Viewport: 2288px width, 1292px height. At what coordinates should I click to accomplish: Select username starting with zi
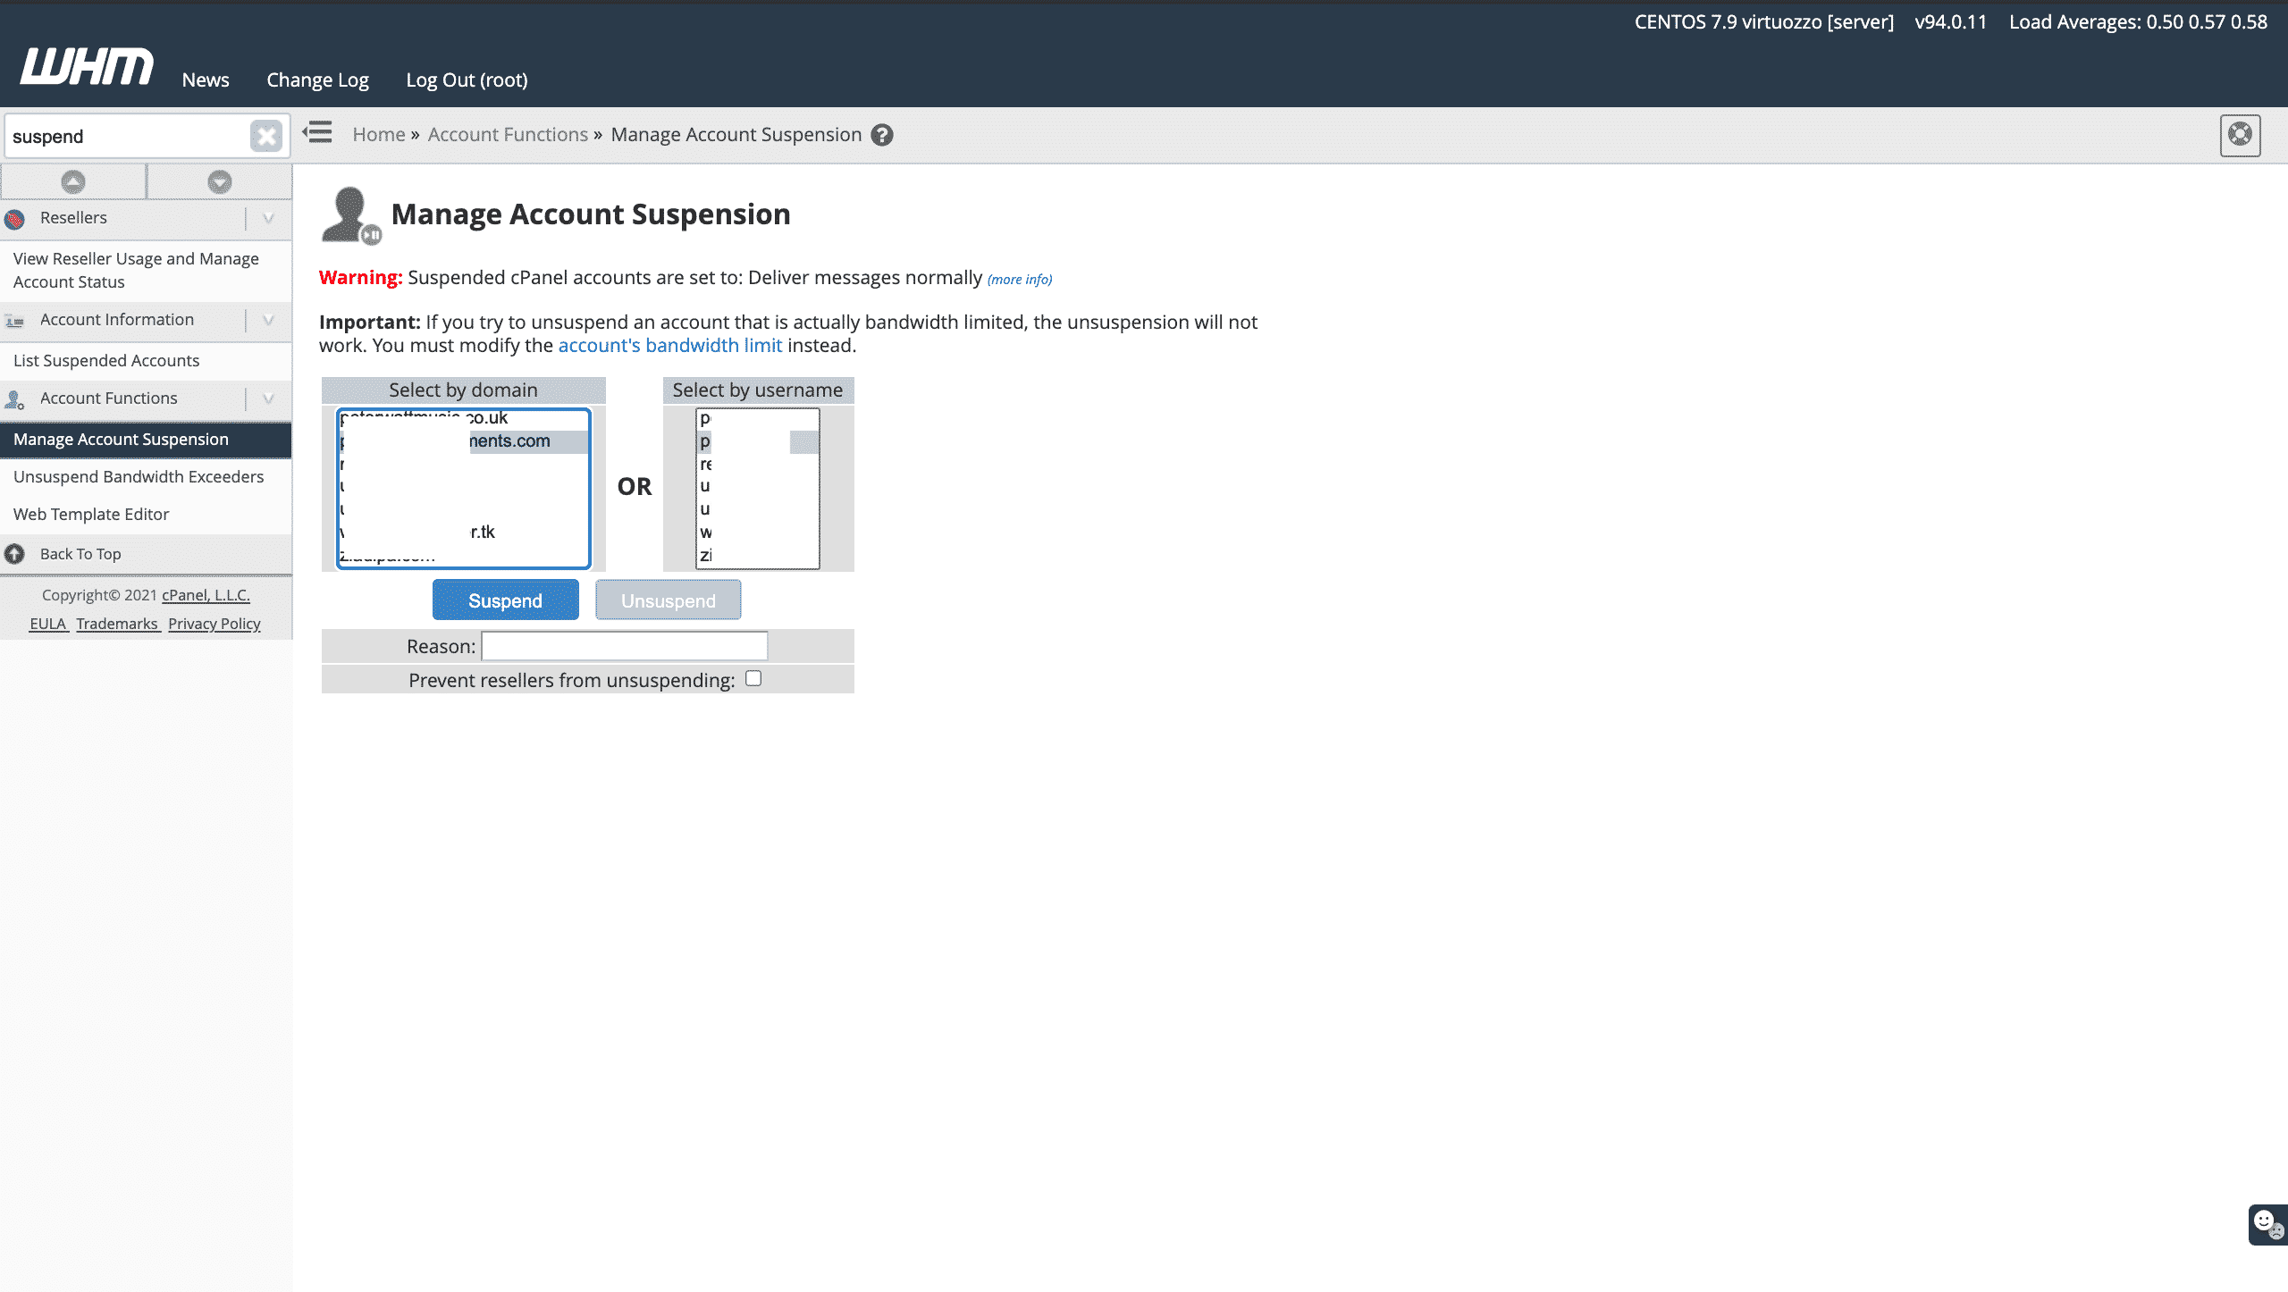757,556
